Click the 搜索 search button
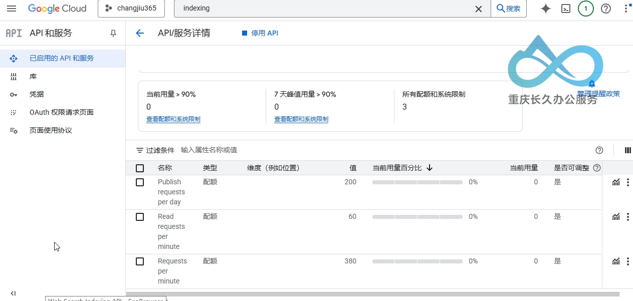Screen dimensions: 633x301 (x=509, y=9)
